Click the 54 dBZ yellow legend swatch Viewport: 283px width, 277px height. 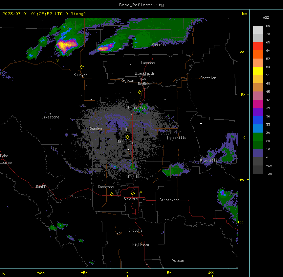[x=258, y=71]
